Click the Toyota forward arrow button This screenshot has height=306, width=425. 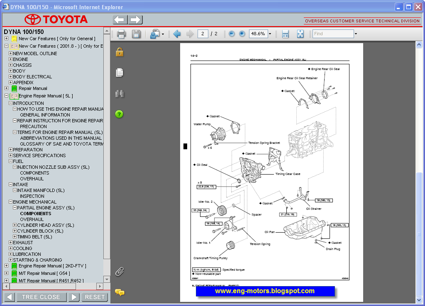click(x=135, y=19)
